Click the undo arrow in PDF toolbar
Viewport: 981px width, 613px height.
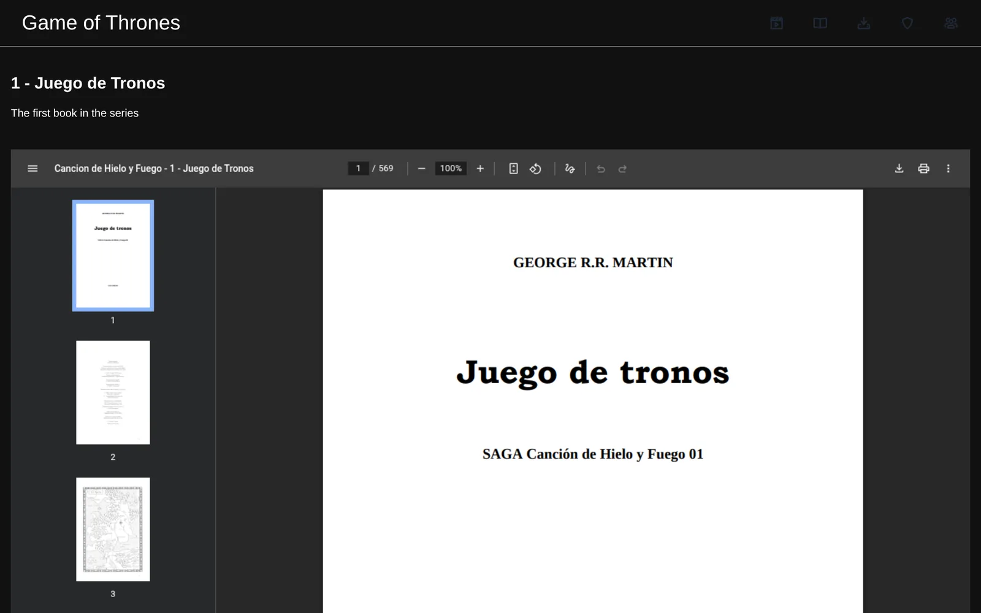tap(601, 169)
